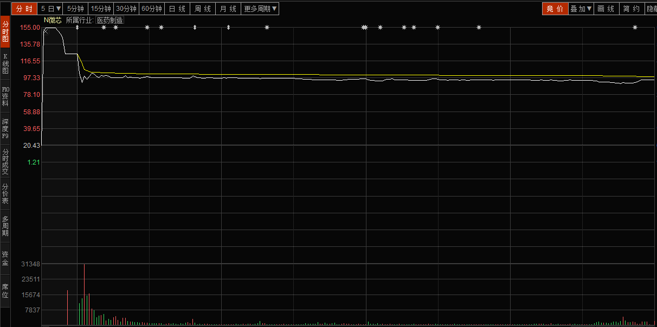The height and width of the screenshot is (327, 657).
Task: Switch to 周线 weekly chart
Action: pos(202,9)
